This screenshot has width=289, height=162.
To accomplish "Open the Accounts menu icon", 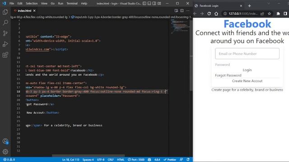I will pyautogui.click(x=5, y=141).
